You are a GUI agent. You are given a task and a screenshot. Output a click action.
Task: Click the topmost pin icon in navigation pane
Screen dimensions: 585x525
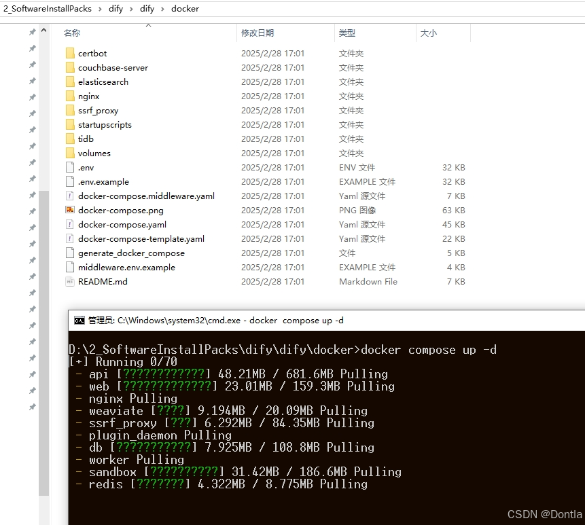[33, 32]
